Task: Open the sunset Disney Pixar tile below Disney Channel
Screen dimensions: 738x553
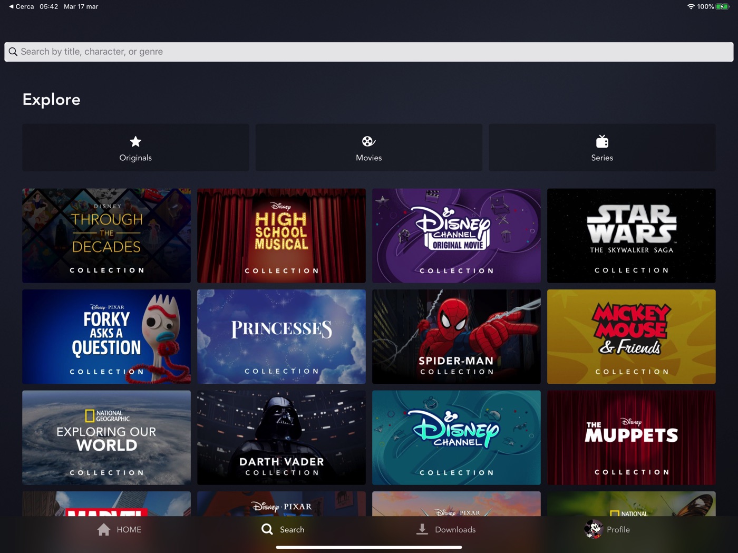Action: tap(457, 504)
